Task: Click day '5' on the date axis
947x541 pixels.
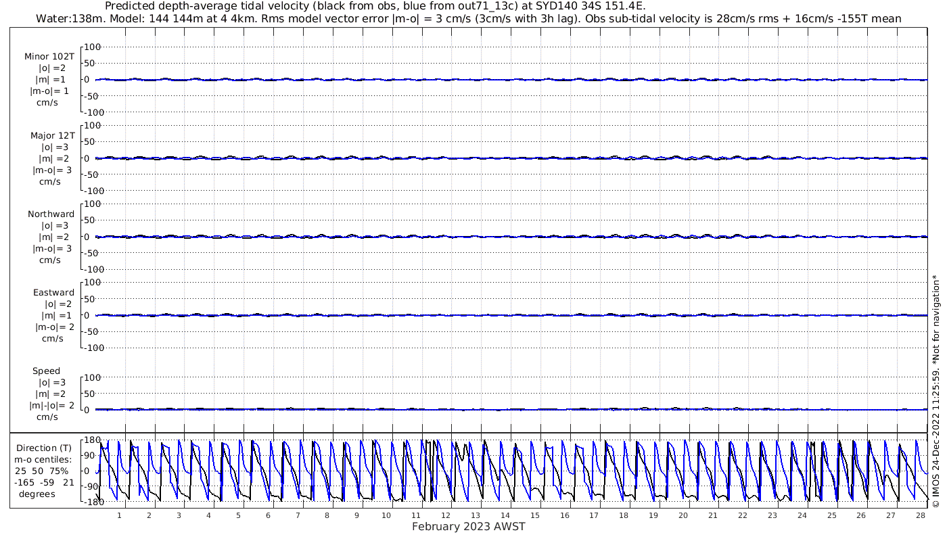Action: [238, 515]
